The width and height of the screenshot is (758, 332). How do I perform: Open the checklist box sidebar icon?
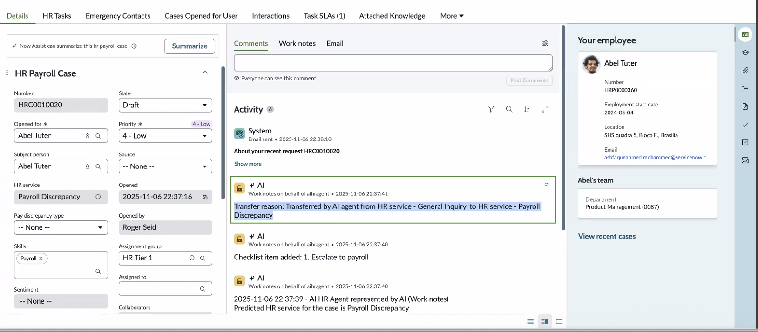pyautogui.click(x=745, y=142)
